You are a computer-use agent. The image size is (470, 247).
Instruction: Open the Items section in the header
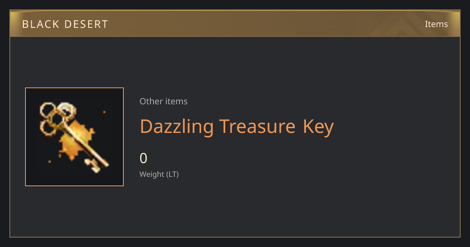tap(436, 24)
